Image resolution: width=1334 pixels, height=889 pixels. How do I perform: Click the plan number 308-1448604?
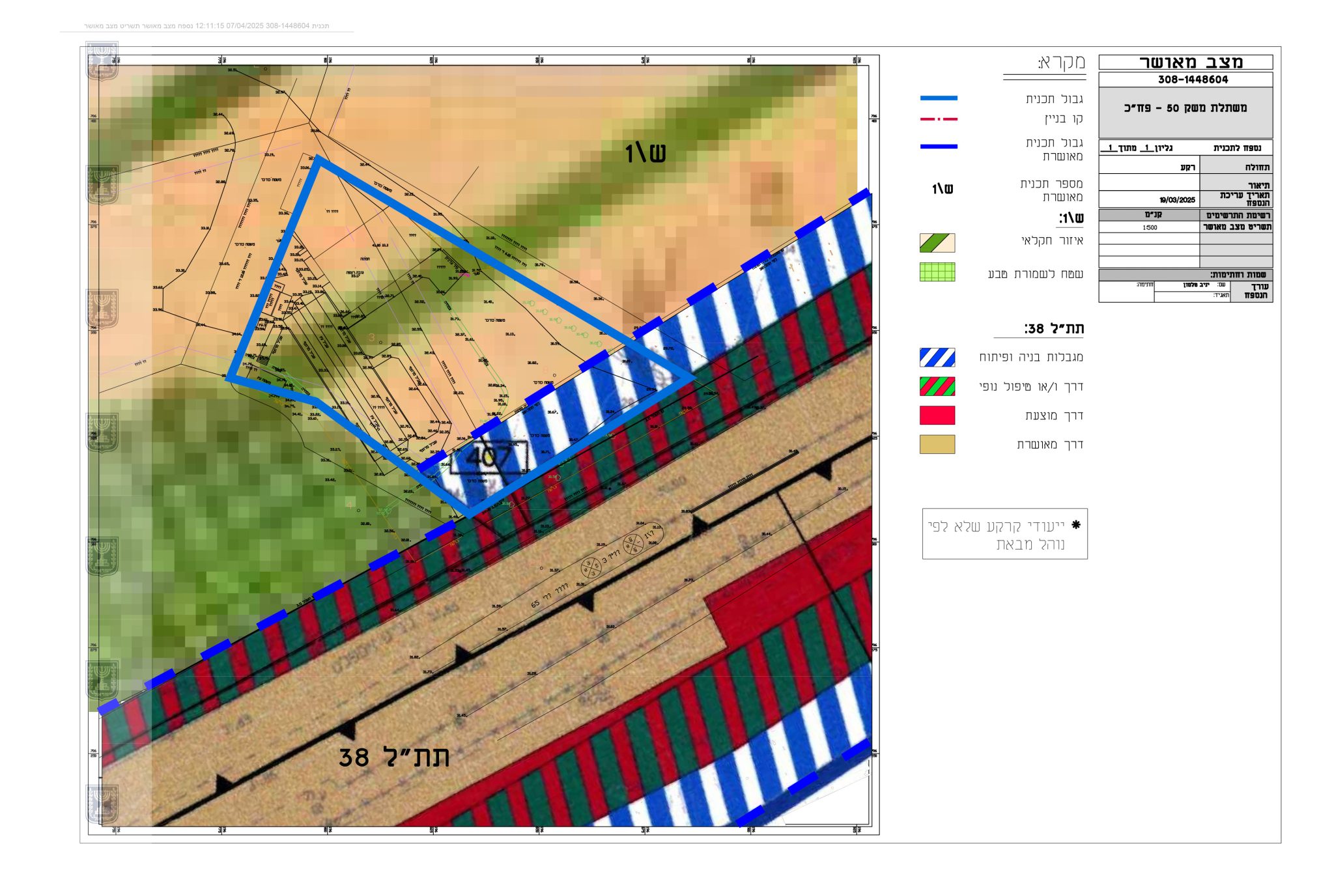[x=1192, y=79]
